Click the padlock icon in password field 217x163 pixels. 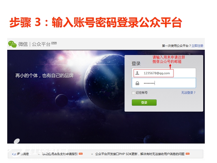pos(137,83)
